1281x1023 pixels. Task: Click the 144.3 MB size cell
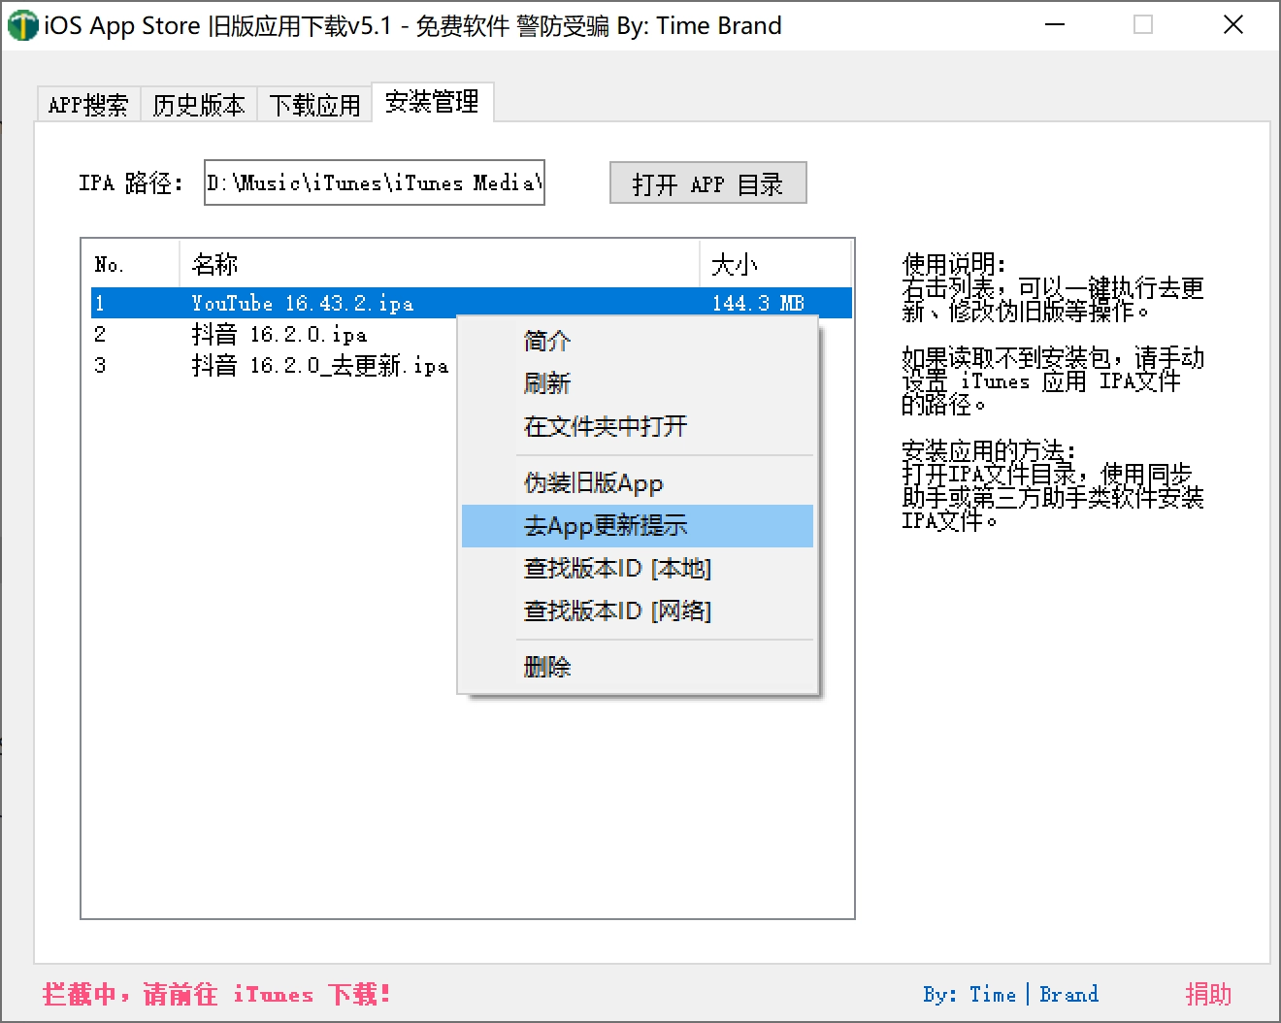758,303
